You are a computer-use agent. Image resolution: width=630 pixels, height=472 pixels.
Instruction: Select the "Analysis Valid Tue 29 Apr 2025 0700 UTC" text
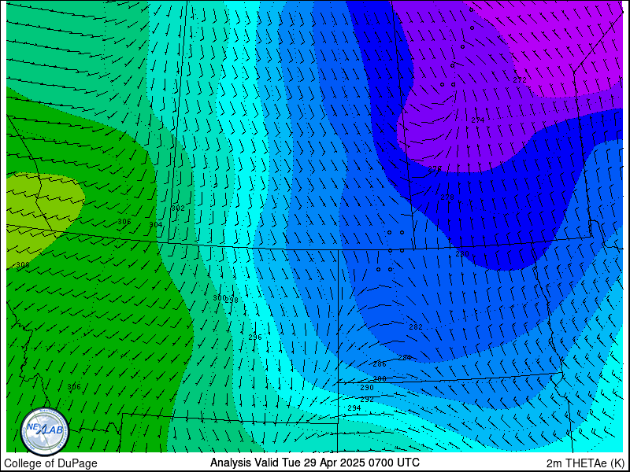click(x=314, y=462)
